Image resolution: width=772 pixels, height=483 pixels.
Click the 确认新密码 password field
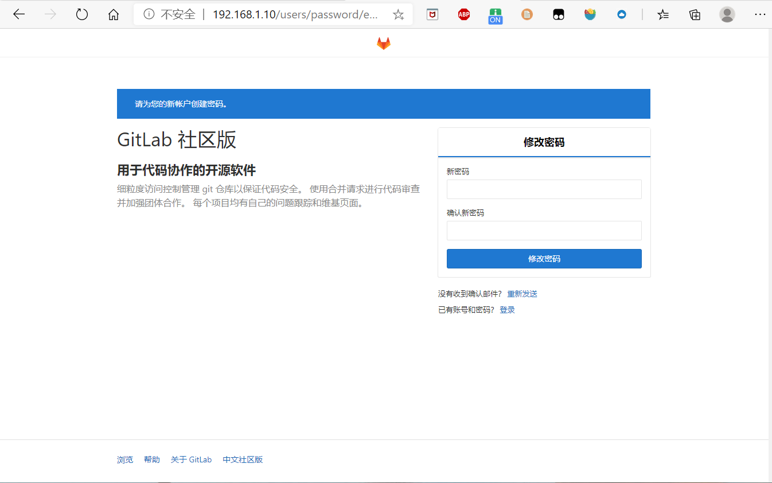pos(544,230)
